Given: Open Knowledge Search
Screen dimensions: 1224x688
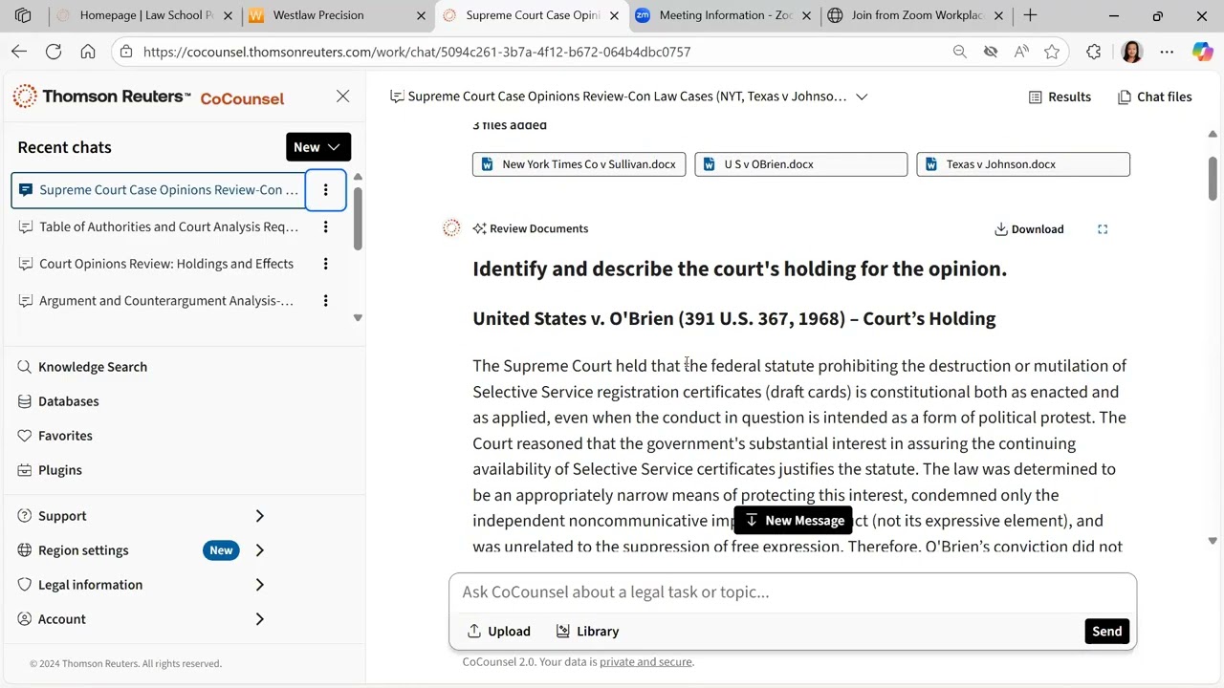Looking at the screenshot, I should (82, 367).
